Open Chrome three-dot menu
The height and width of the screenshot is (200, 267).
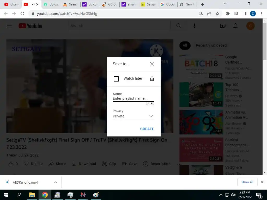[261, 14]
